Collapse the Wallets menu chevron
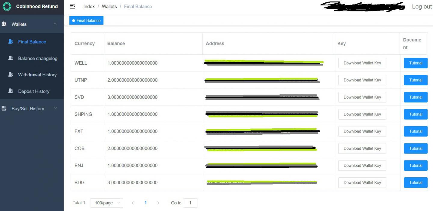Image resolution: width=433 pixels, height=211 pixels. click(55, 24)
